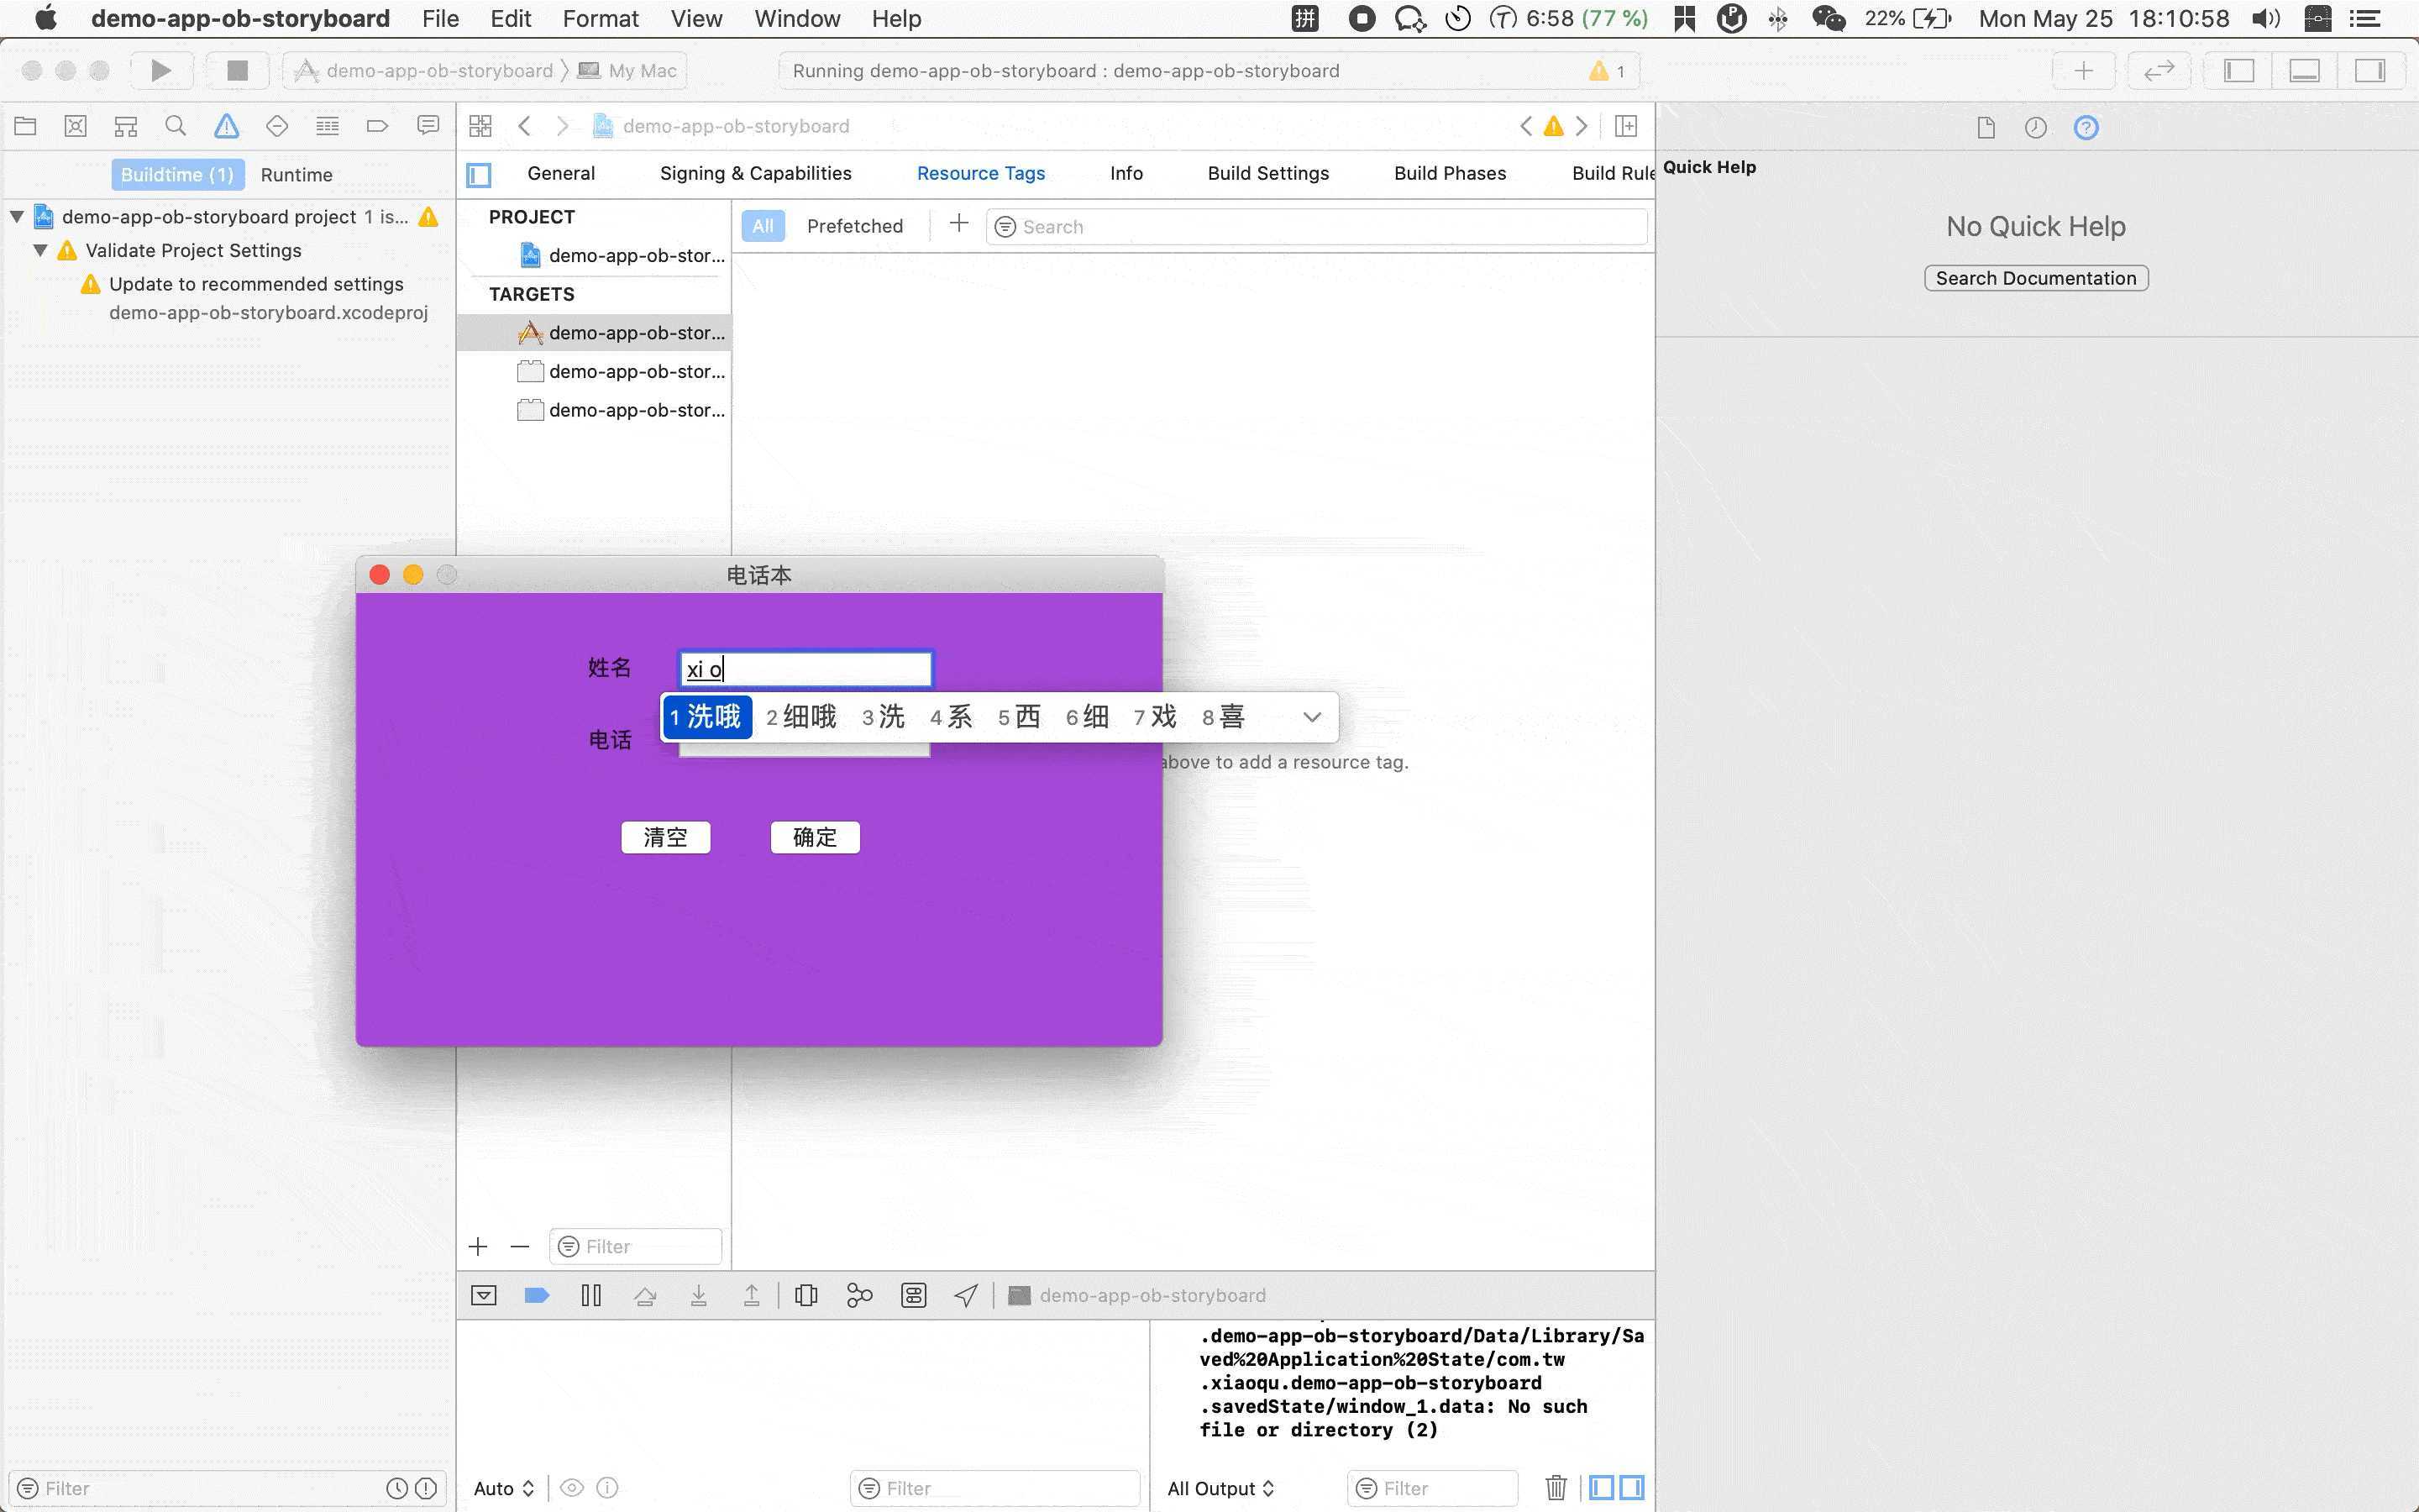2419x1512 pixels.
Task: Toggle the console pane
Action: pyautogui.click(x=1631, y=1488)
